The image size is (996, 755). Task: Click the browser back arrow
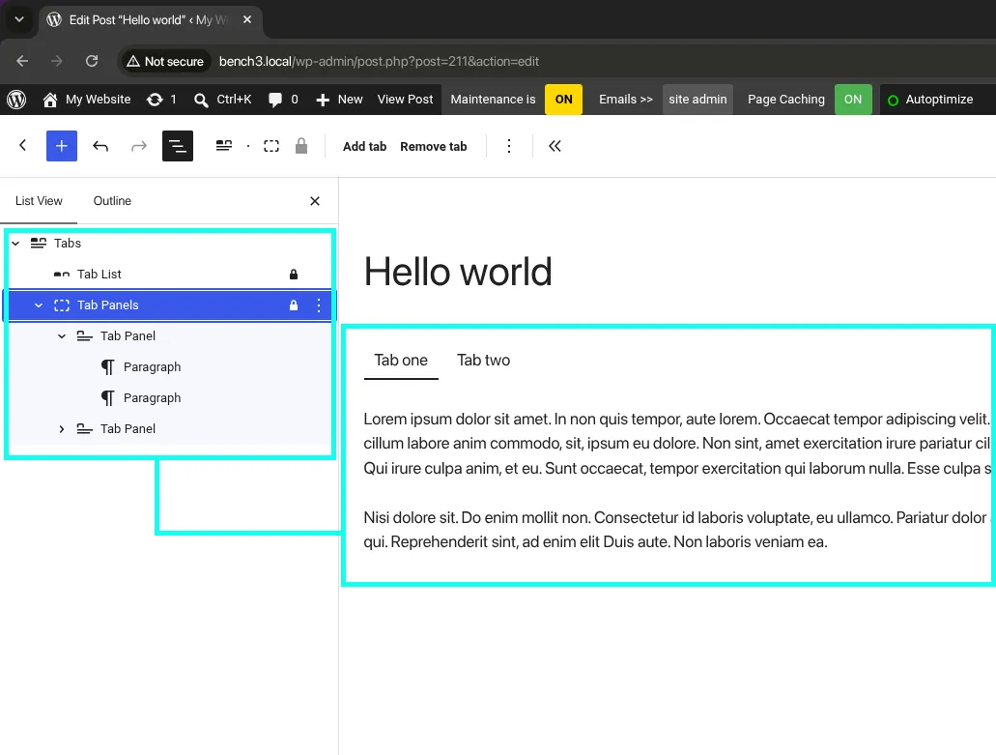(x=22, y=61)
